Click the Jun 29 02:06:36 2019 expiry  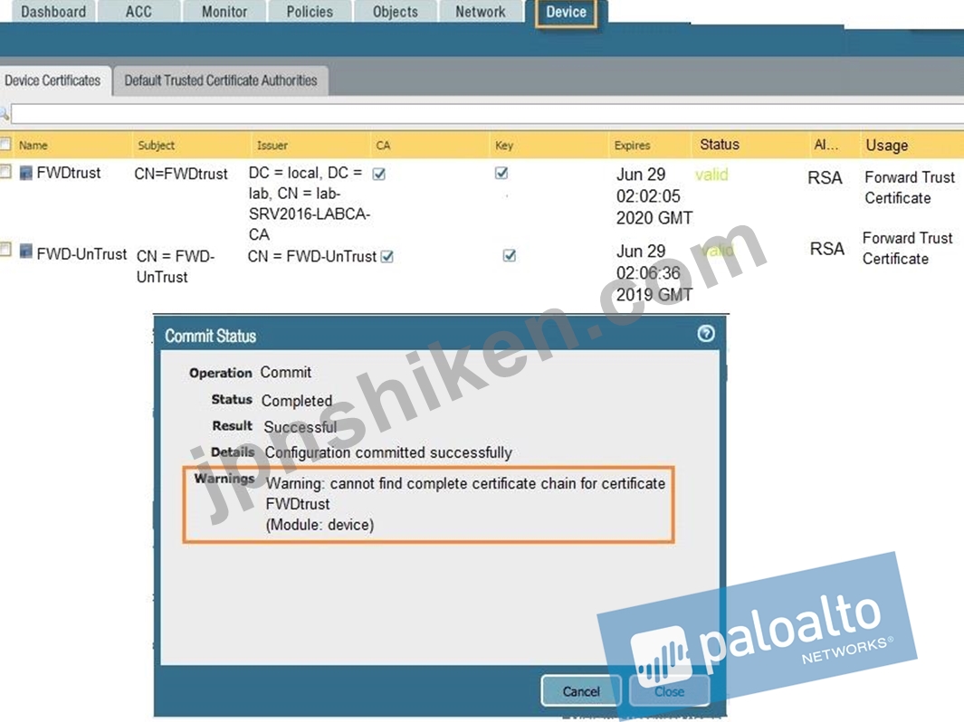tap(654, 273)
